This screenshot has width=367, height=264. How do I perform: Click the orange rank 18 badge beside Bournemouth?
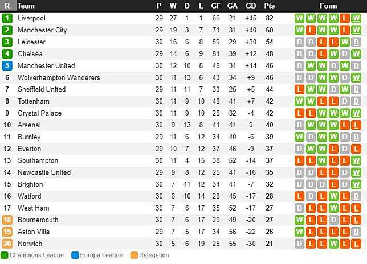pyautogui.click(x=7, y=220)
